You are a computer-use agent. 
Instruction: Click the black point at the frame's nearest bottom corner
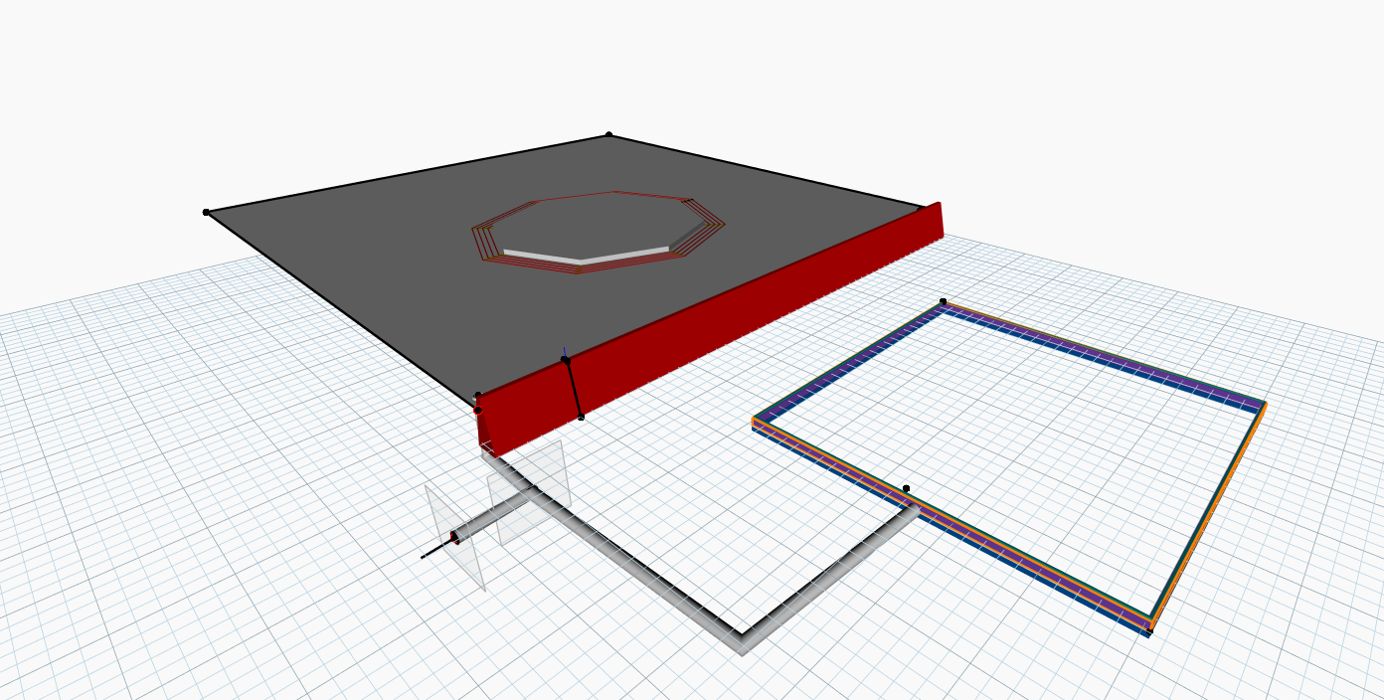coord(1151,630)
